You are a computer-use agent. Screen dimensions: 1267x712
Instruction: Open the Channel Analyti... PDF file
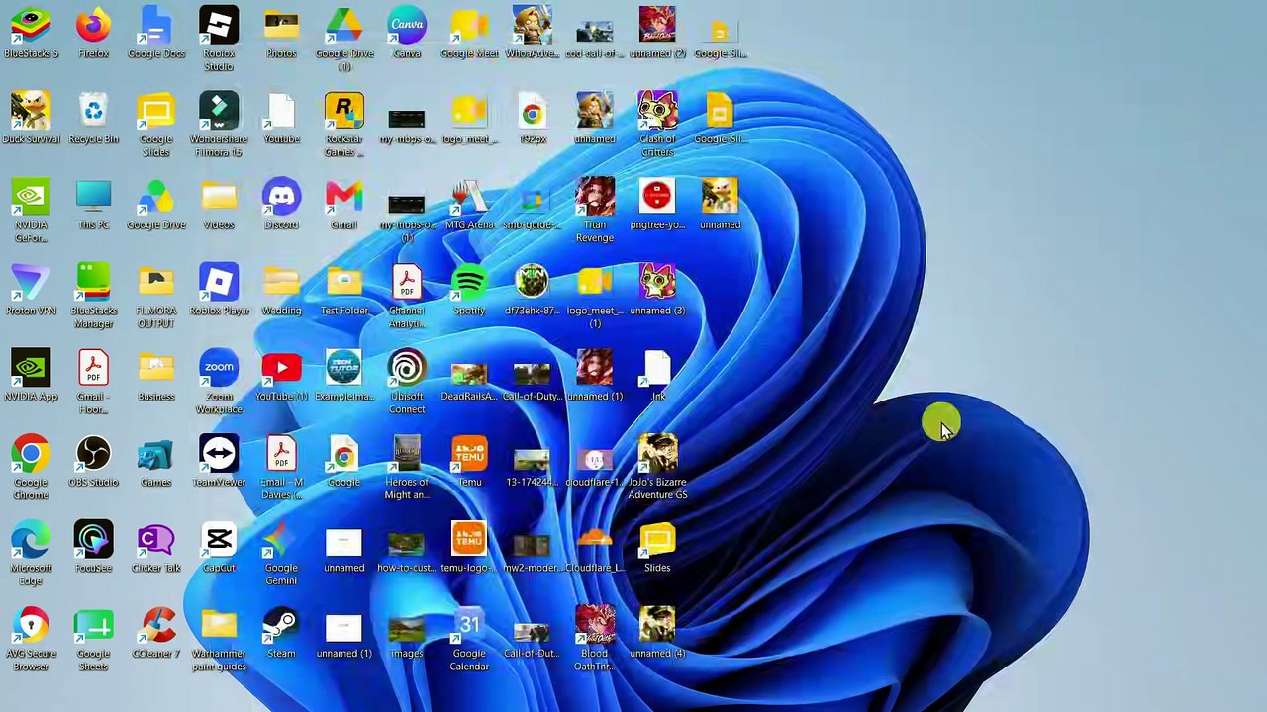pos(407,282)
